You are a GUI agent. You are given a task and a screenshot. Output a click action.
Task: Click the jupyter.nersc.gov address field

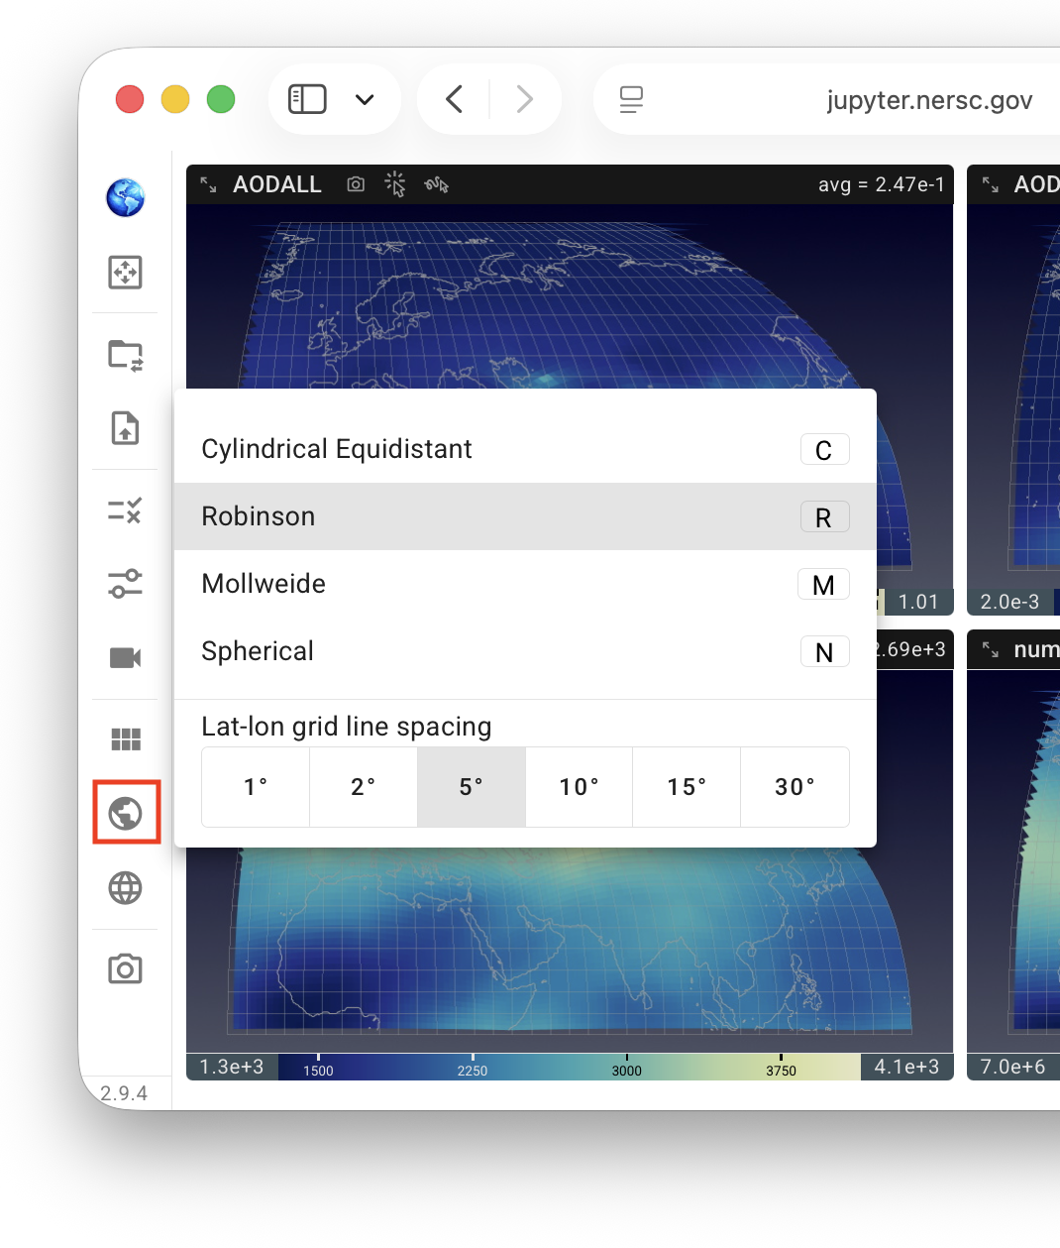[929, 100]
